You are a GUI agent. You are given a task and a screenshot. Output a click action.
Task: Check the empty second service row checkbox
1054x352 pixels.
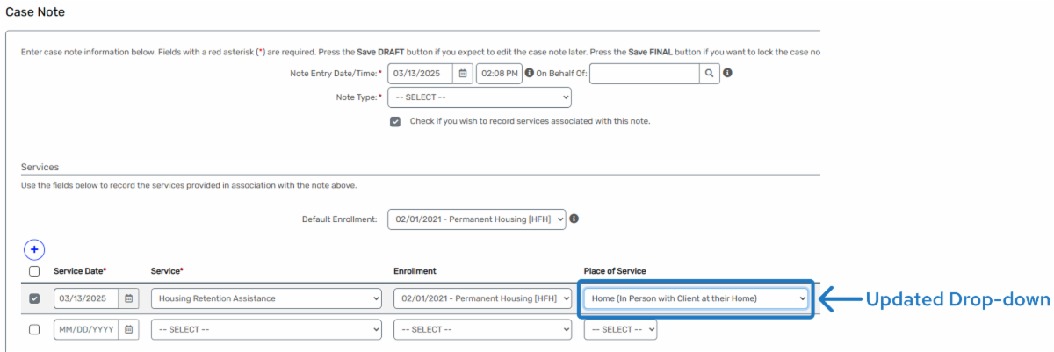[34, 329]
